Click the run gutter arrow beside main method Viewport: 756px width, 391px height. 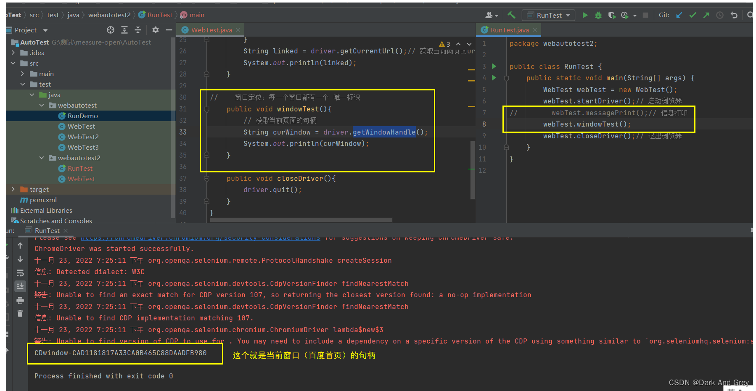pos(494,78)
